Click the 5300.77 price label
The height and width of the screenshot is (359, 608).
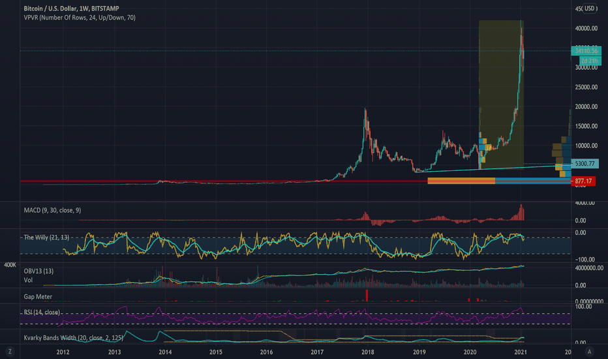pyautogui.click(x=585, y=164)
